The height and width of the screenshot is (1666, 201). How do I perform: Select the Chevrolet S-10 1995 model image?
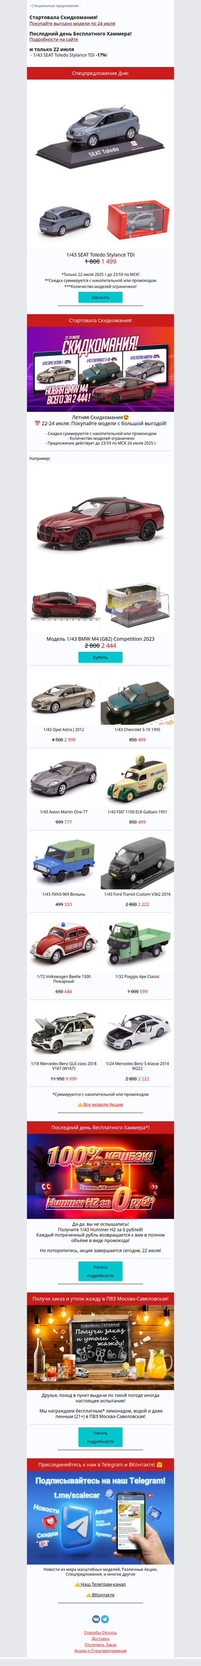137,701
